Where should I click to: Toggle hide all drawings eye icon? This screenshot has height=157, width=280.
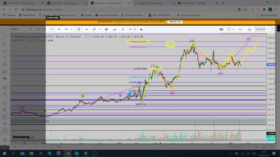pyautogui.click(x=5, y=124)
